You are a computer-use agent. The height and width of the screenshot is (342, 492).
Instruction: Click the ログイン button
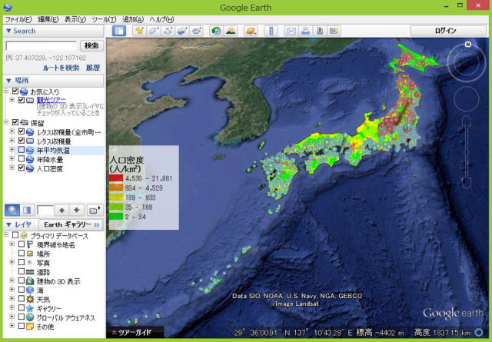[x=445, y=31]
